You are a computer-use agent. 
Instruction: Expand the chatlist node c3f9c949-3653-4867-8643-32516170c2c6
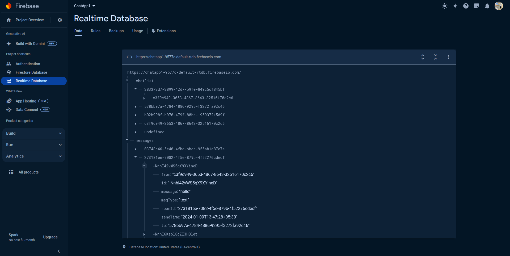[136, 123]
